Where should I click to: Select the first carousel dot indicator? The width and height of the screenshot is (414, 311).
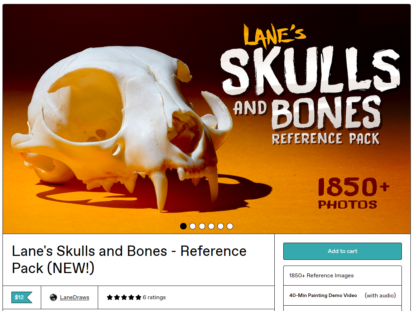[x=183, y=226]
